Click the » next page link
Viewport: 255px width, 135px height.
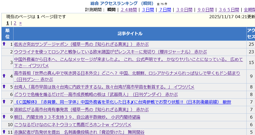tap(21, 23)
